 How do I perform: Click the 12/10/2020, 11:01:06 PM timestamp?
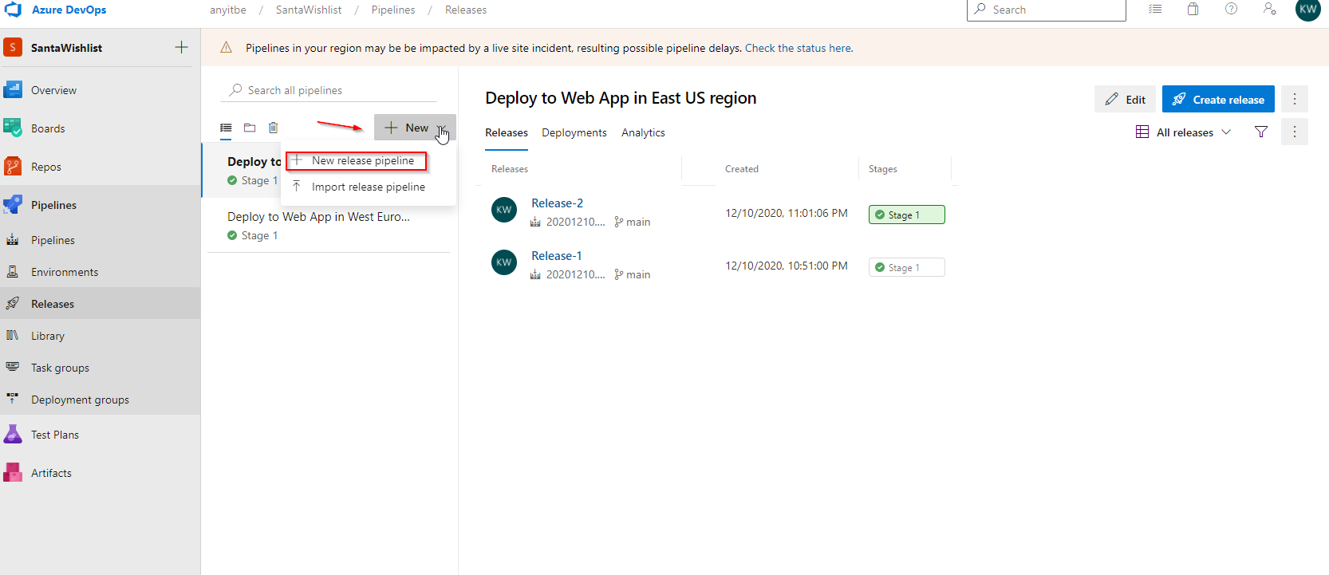[787, 213]
